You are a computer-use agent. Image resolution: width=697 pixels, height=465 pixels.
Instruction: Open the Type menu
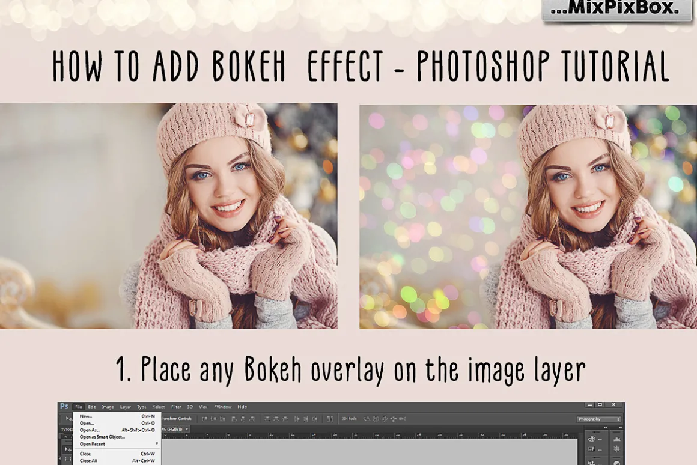[x=141, y=407]
